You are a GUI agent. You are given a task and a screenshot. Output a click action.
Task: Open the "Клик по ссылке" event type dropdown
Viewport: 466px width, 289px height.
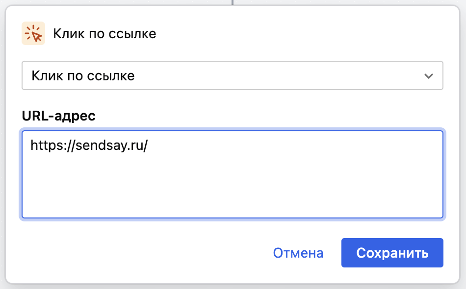[x=232, y=75]
